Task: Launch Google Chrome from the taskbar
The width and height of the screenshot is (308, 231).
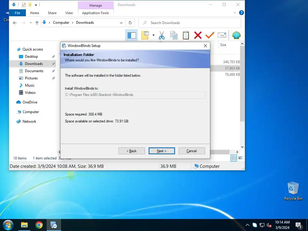Action: pyautogui.click(x=39, y=225)
